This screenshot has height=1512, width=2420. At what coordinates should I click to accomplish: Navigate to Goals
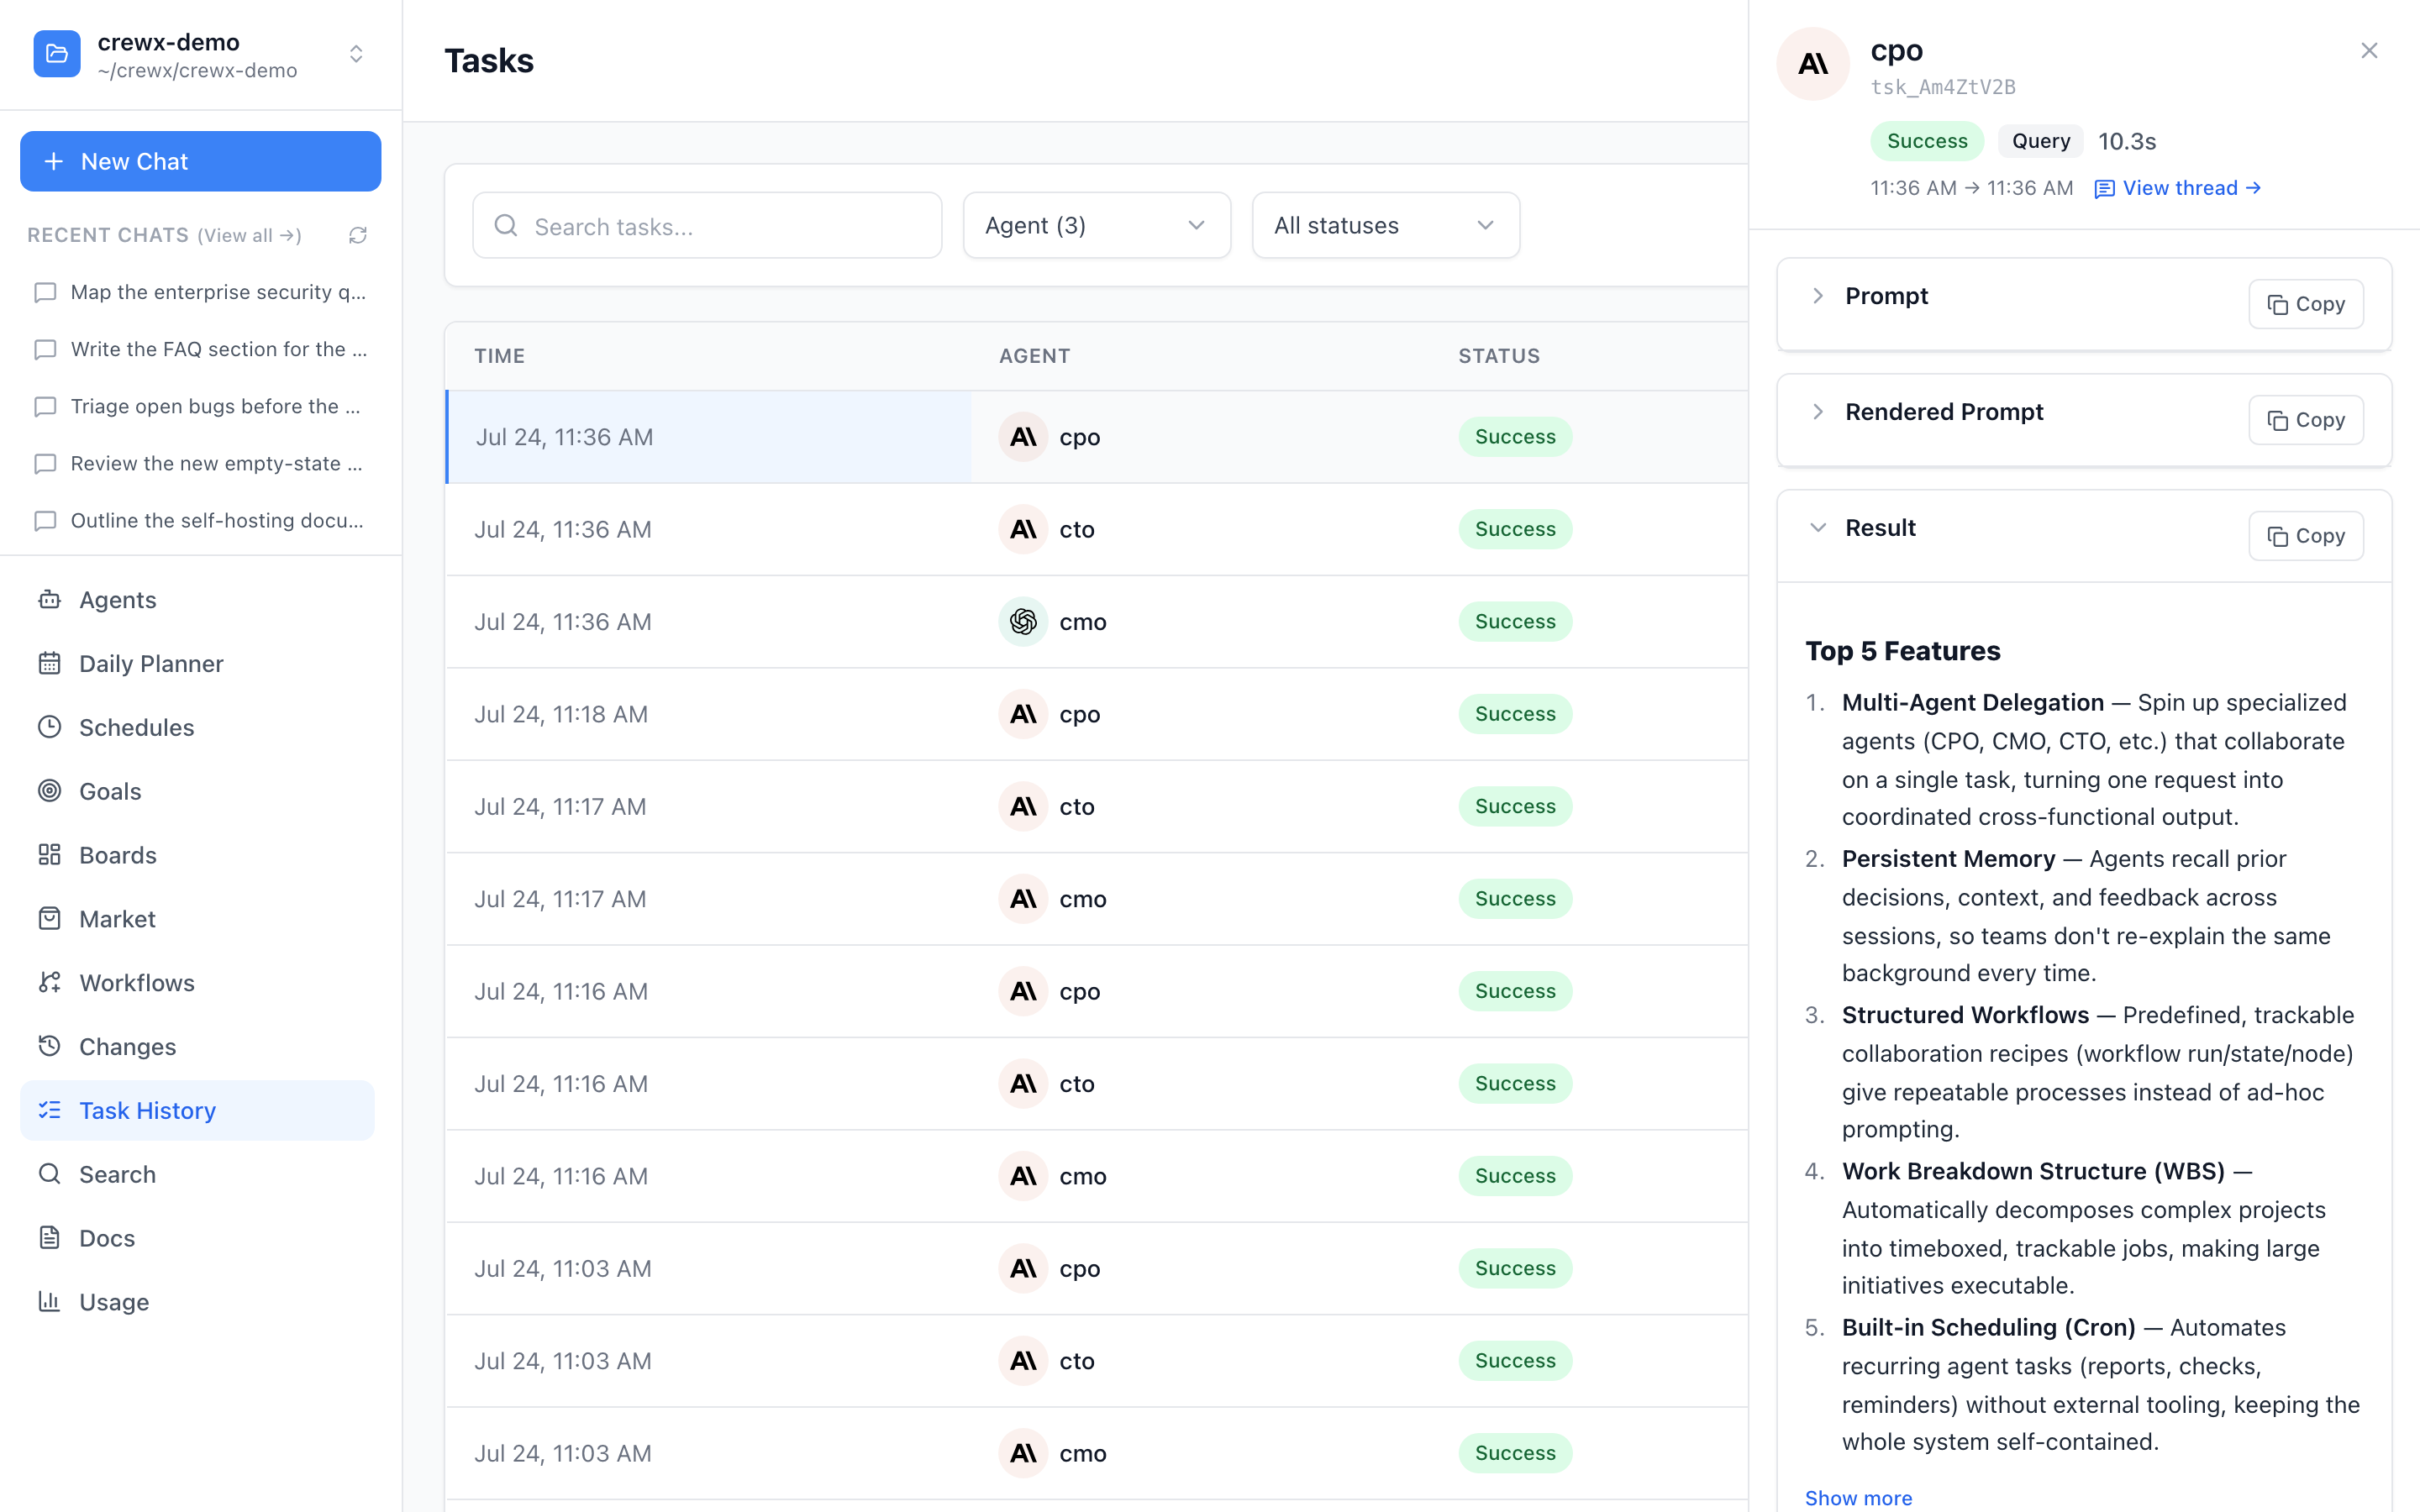197,791
